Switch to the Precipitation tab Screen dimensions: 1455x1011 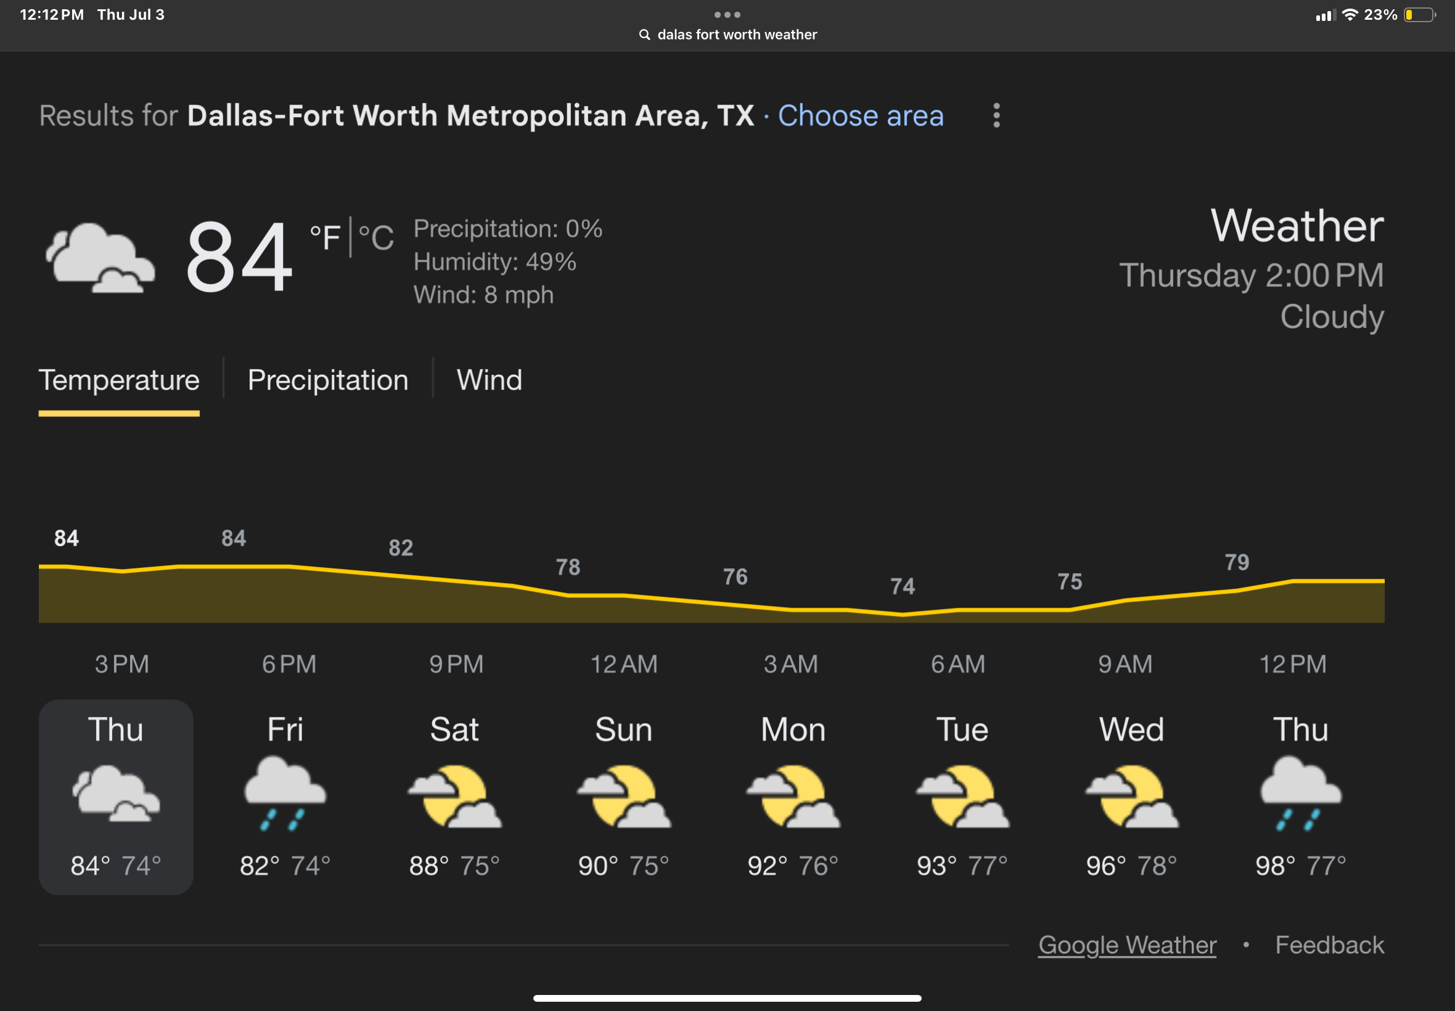328,380
